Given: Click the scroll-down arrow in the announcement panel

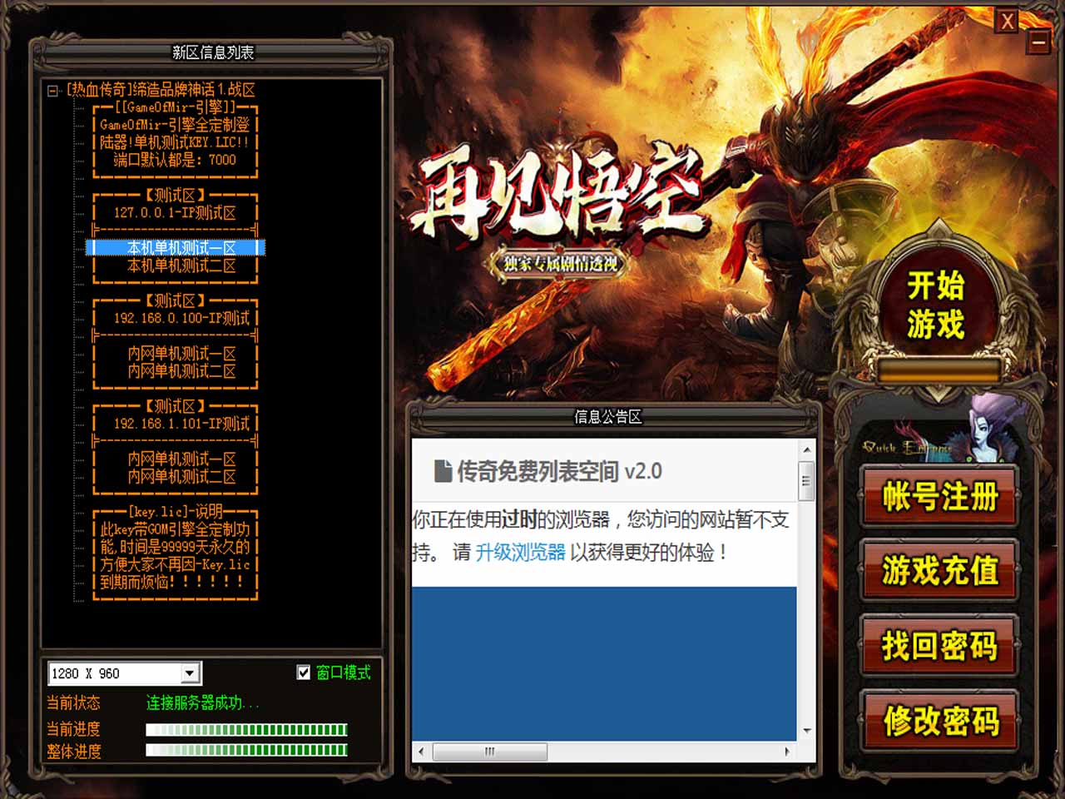Looking at the screenshot, I should (806, 731).
